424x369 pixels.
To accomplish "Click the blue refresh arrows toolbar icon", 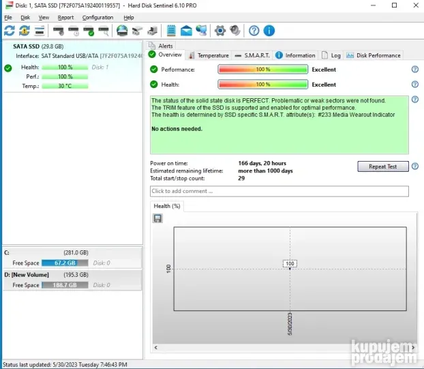I will coord(9,31).
